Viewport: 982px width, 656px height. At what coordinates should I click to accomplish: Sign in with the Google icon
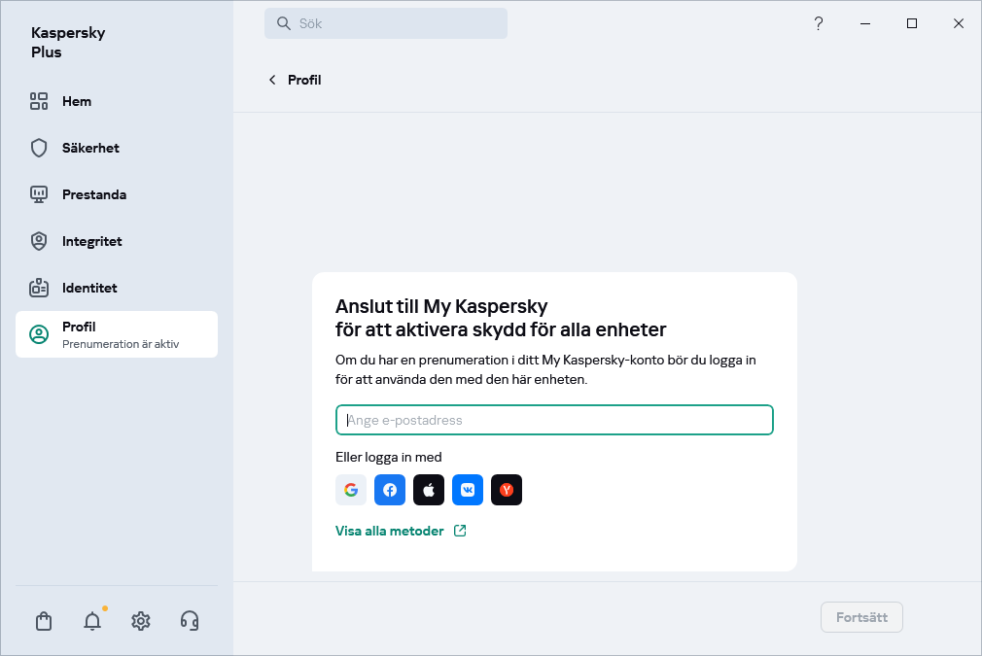click(x=351, y=490)
